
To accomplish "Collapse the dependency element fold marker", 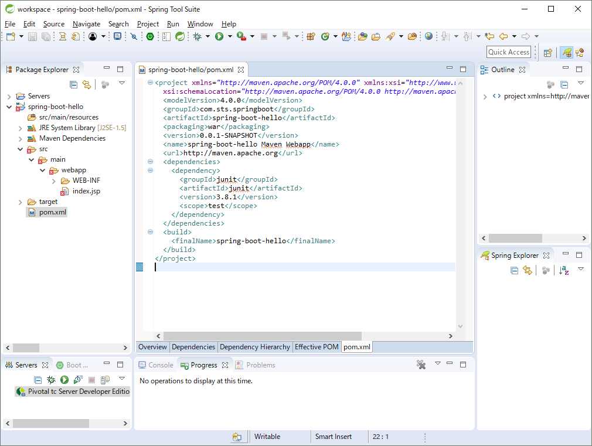I will tap(150, 171).
